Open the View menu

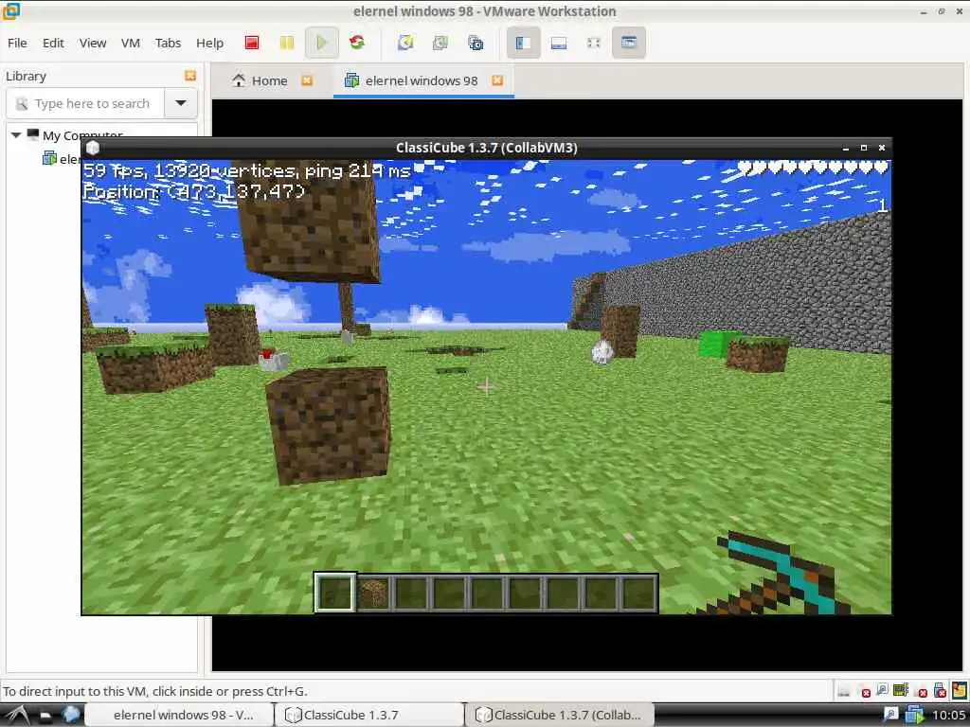click(x=93, y=43)
